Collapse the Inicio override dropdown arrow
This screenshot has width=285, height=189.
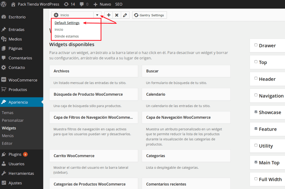coord(97,15)
